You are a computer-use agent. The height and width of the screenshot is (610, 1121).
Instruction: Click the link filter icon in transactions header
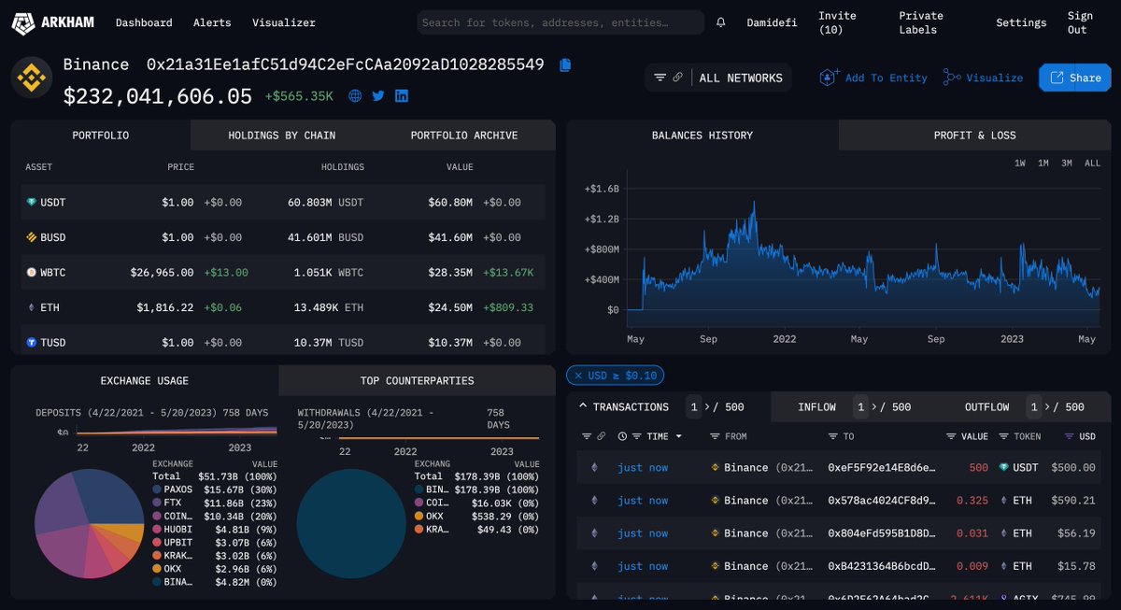point(603,436)
